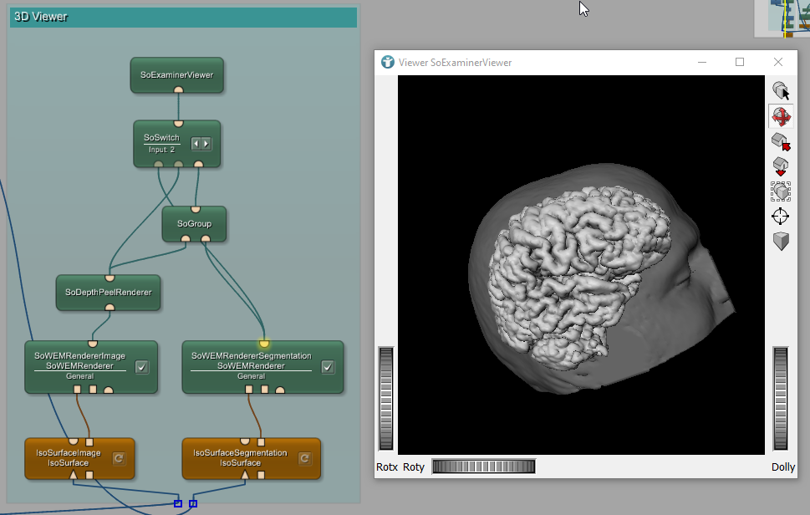
Task: Activate the seek crosshair tool
Action: point(780,217)
